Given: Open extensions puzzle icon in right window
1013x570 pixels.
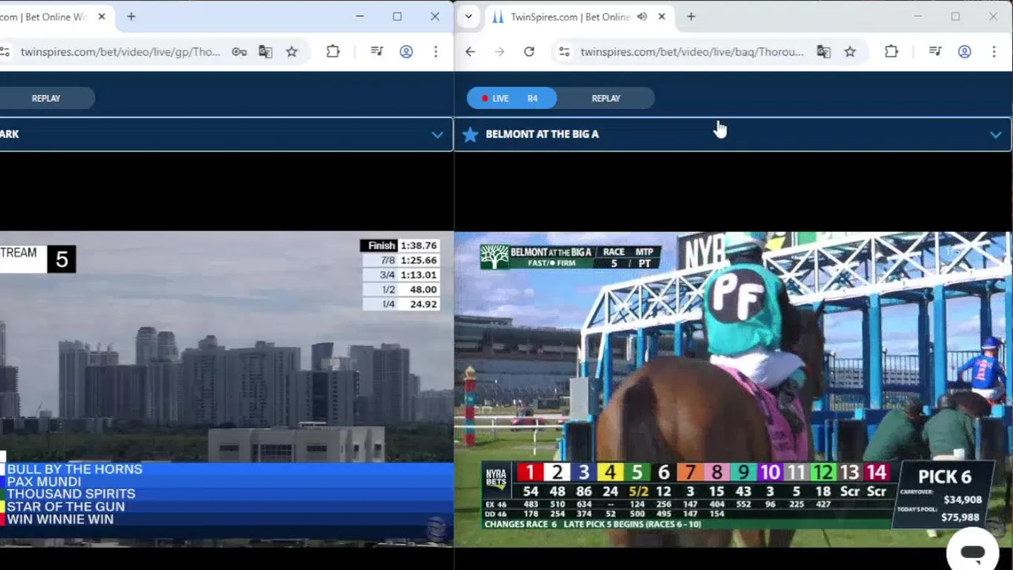Looking at the screenshot, I should [x=891, y=52].
